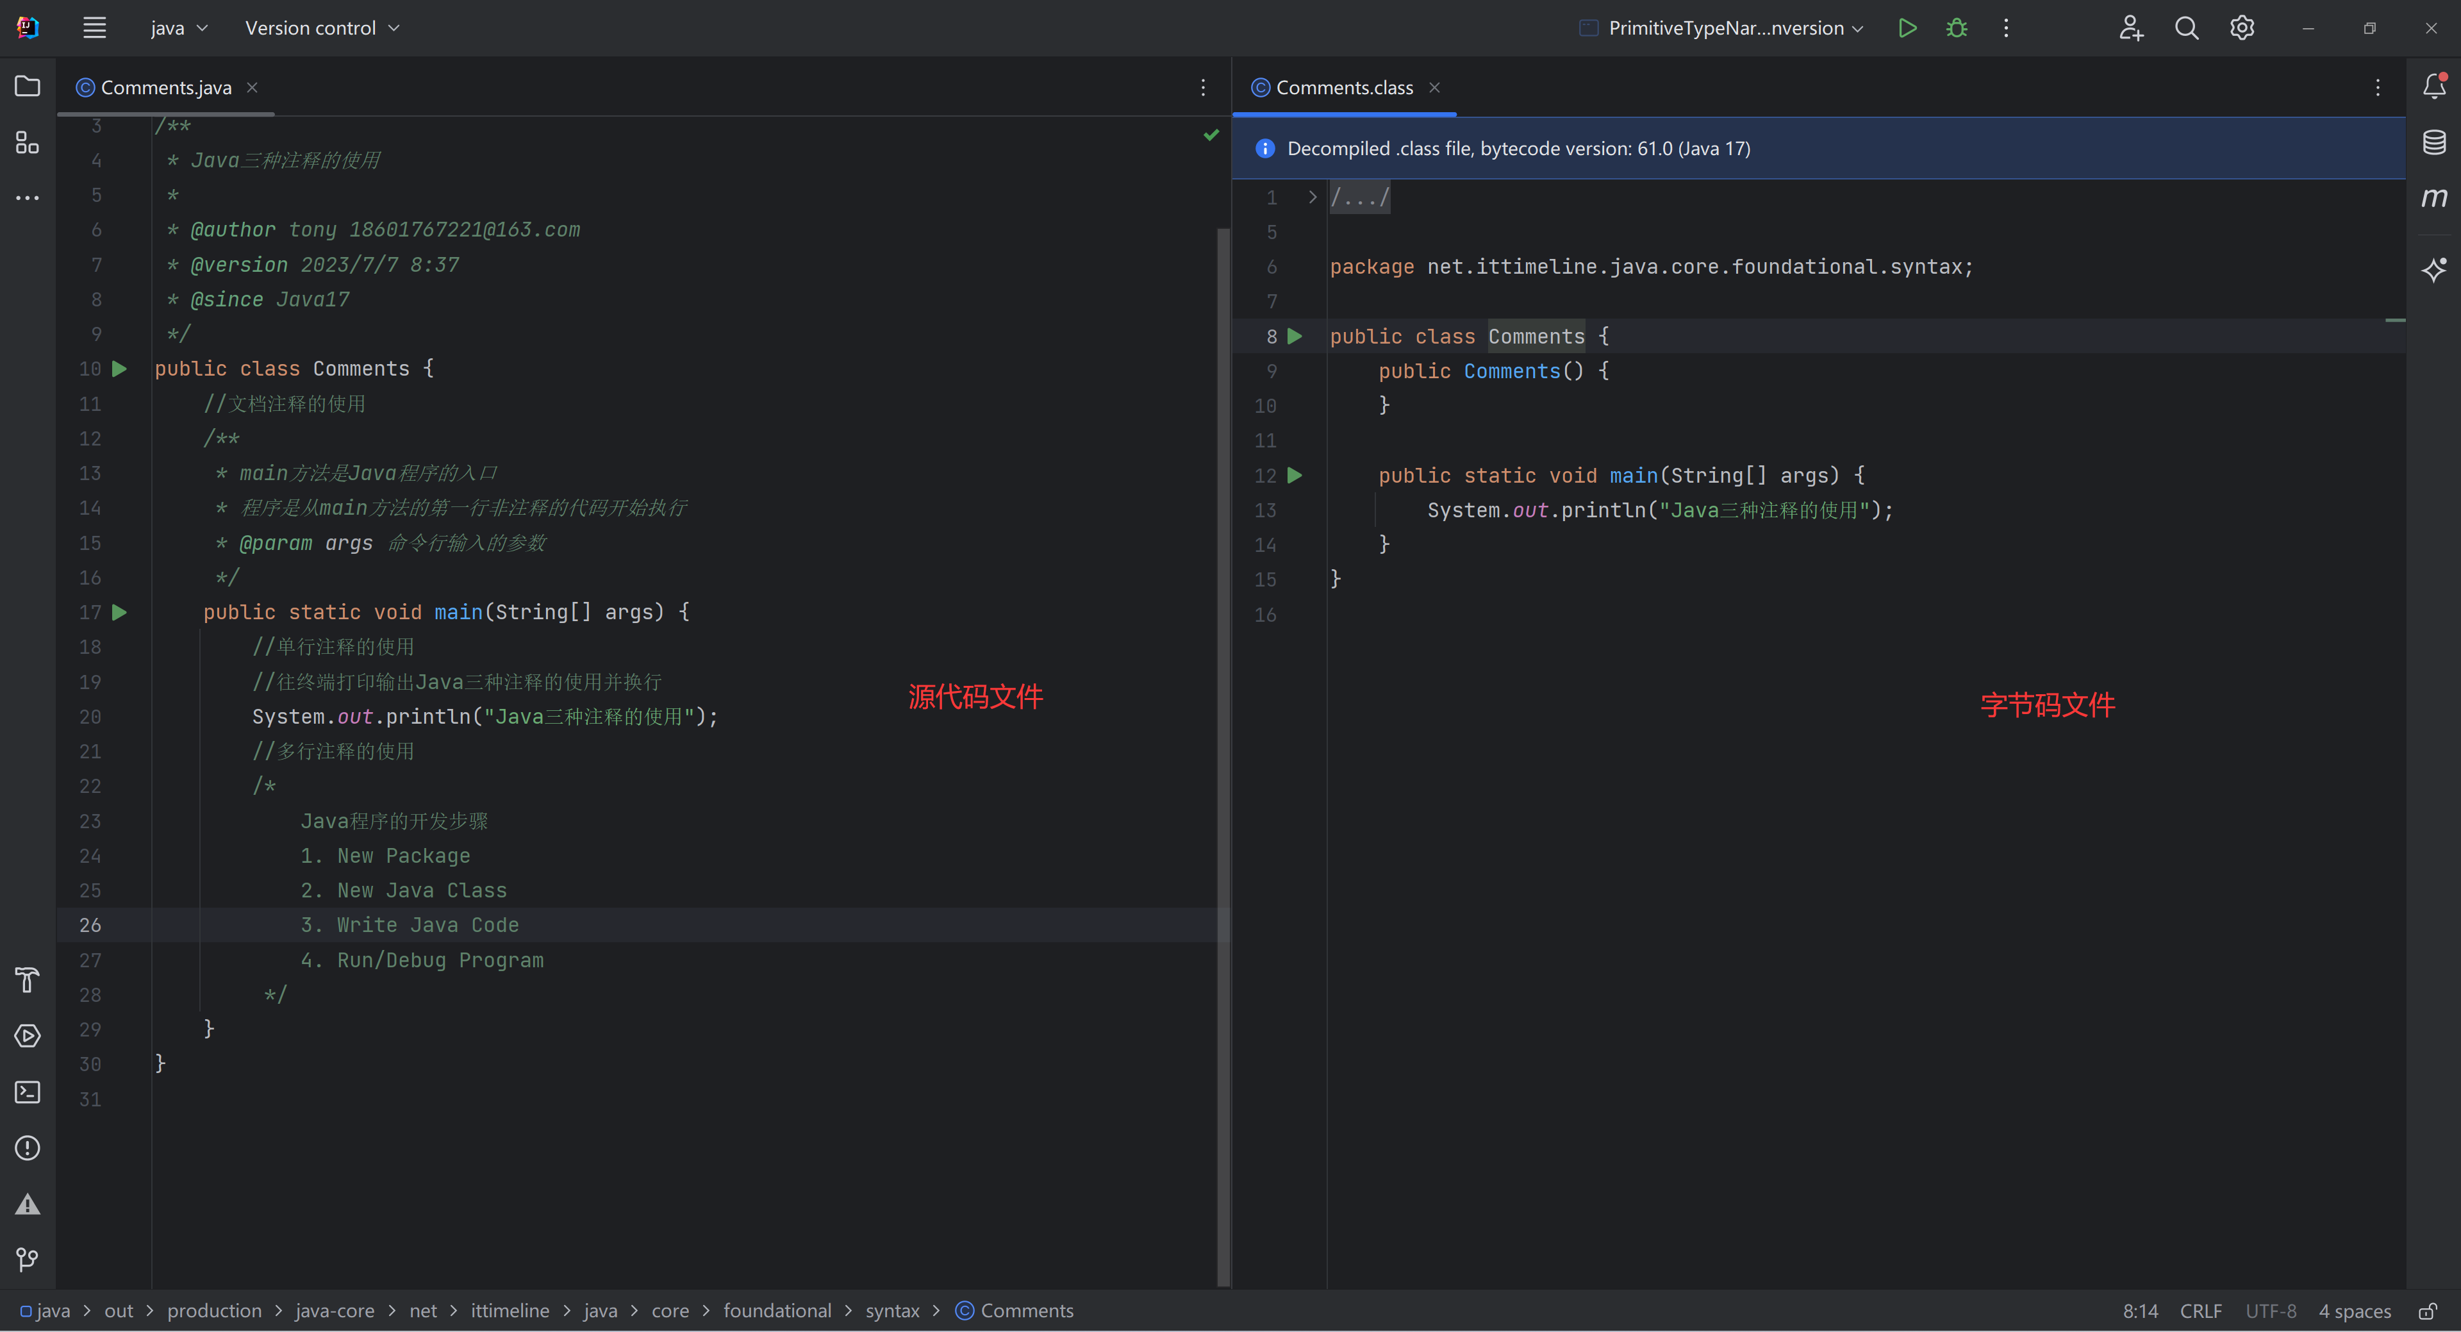
Task: Select java root in breadcrumb bar
Action: pyautogui.click(x=46, y=1311)
